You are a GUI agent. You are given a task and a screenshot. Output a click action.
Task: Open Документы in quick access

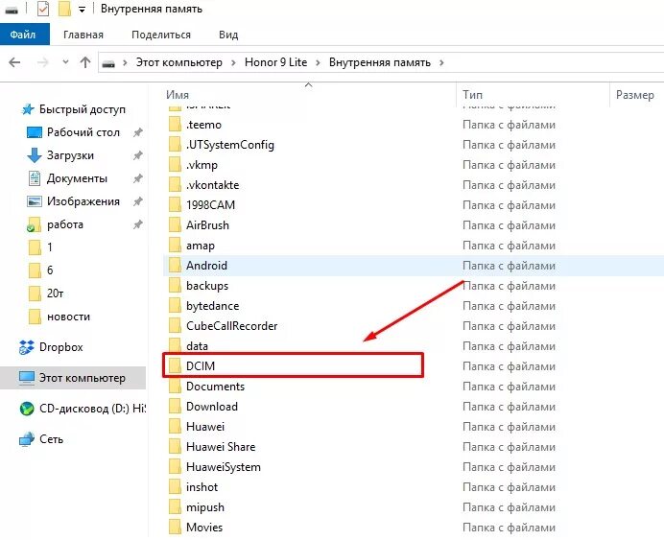click(x=68, y=178)
